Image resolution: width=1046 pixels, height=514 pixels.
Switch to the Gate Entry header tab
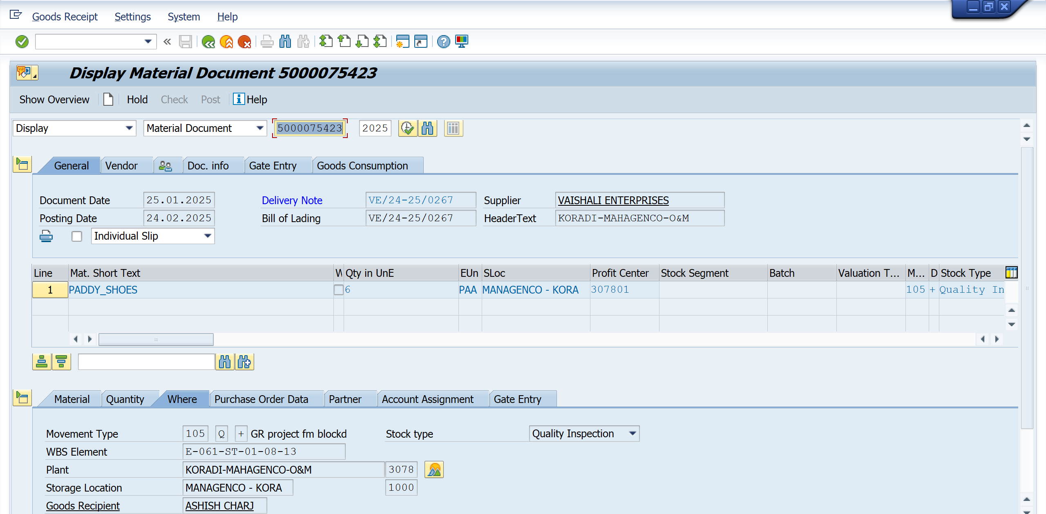click(x=273, y=166)
